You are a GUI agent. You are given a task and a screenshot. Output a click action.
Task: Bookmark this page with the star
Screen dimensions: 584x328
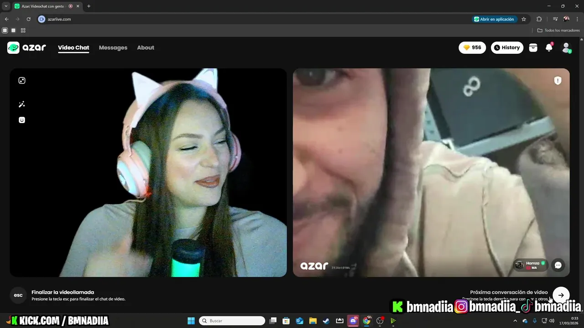point(524,19)
